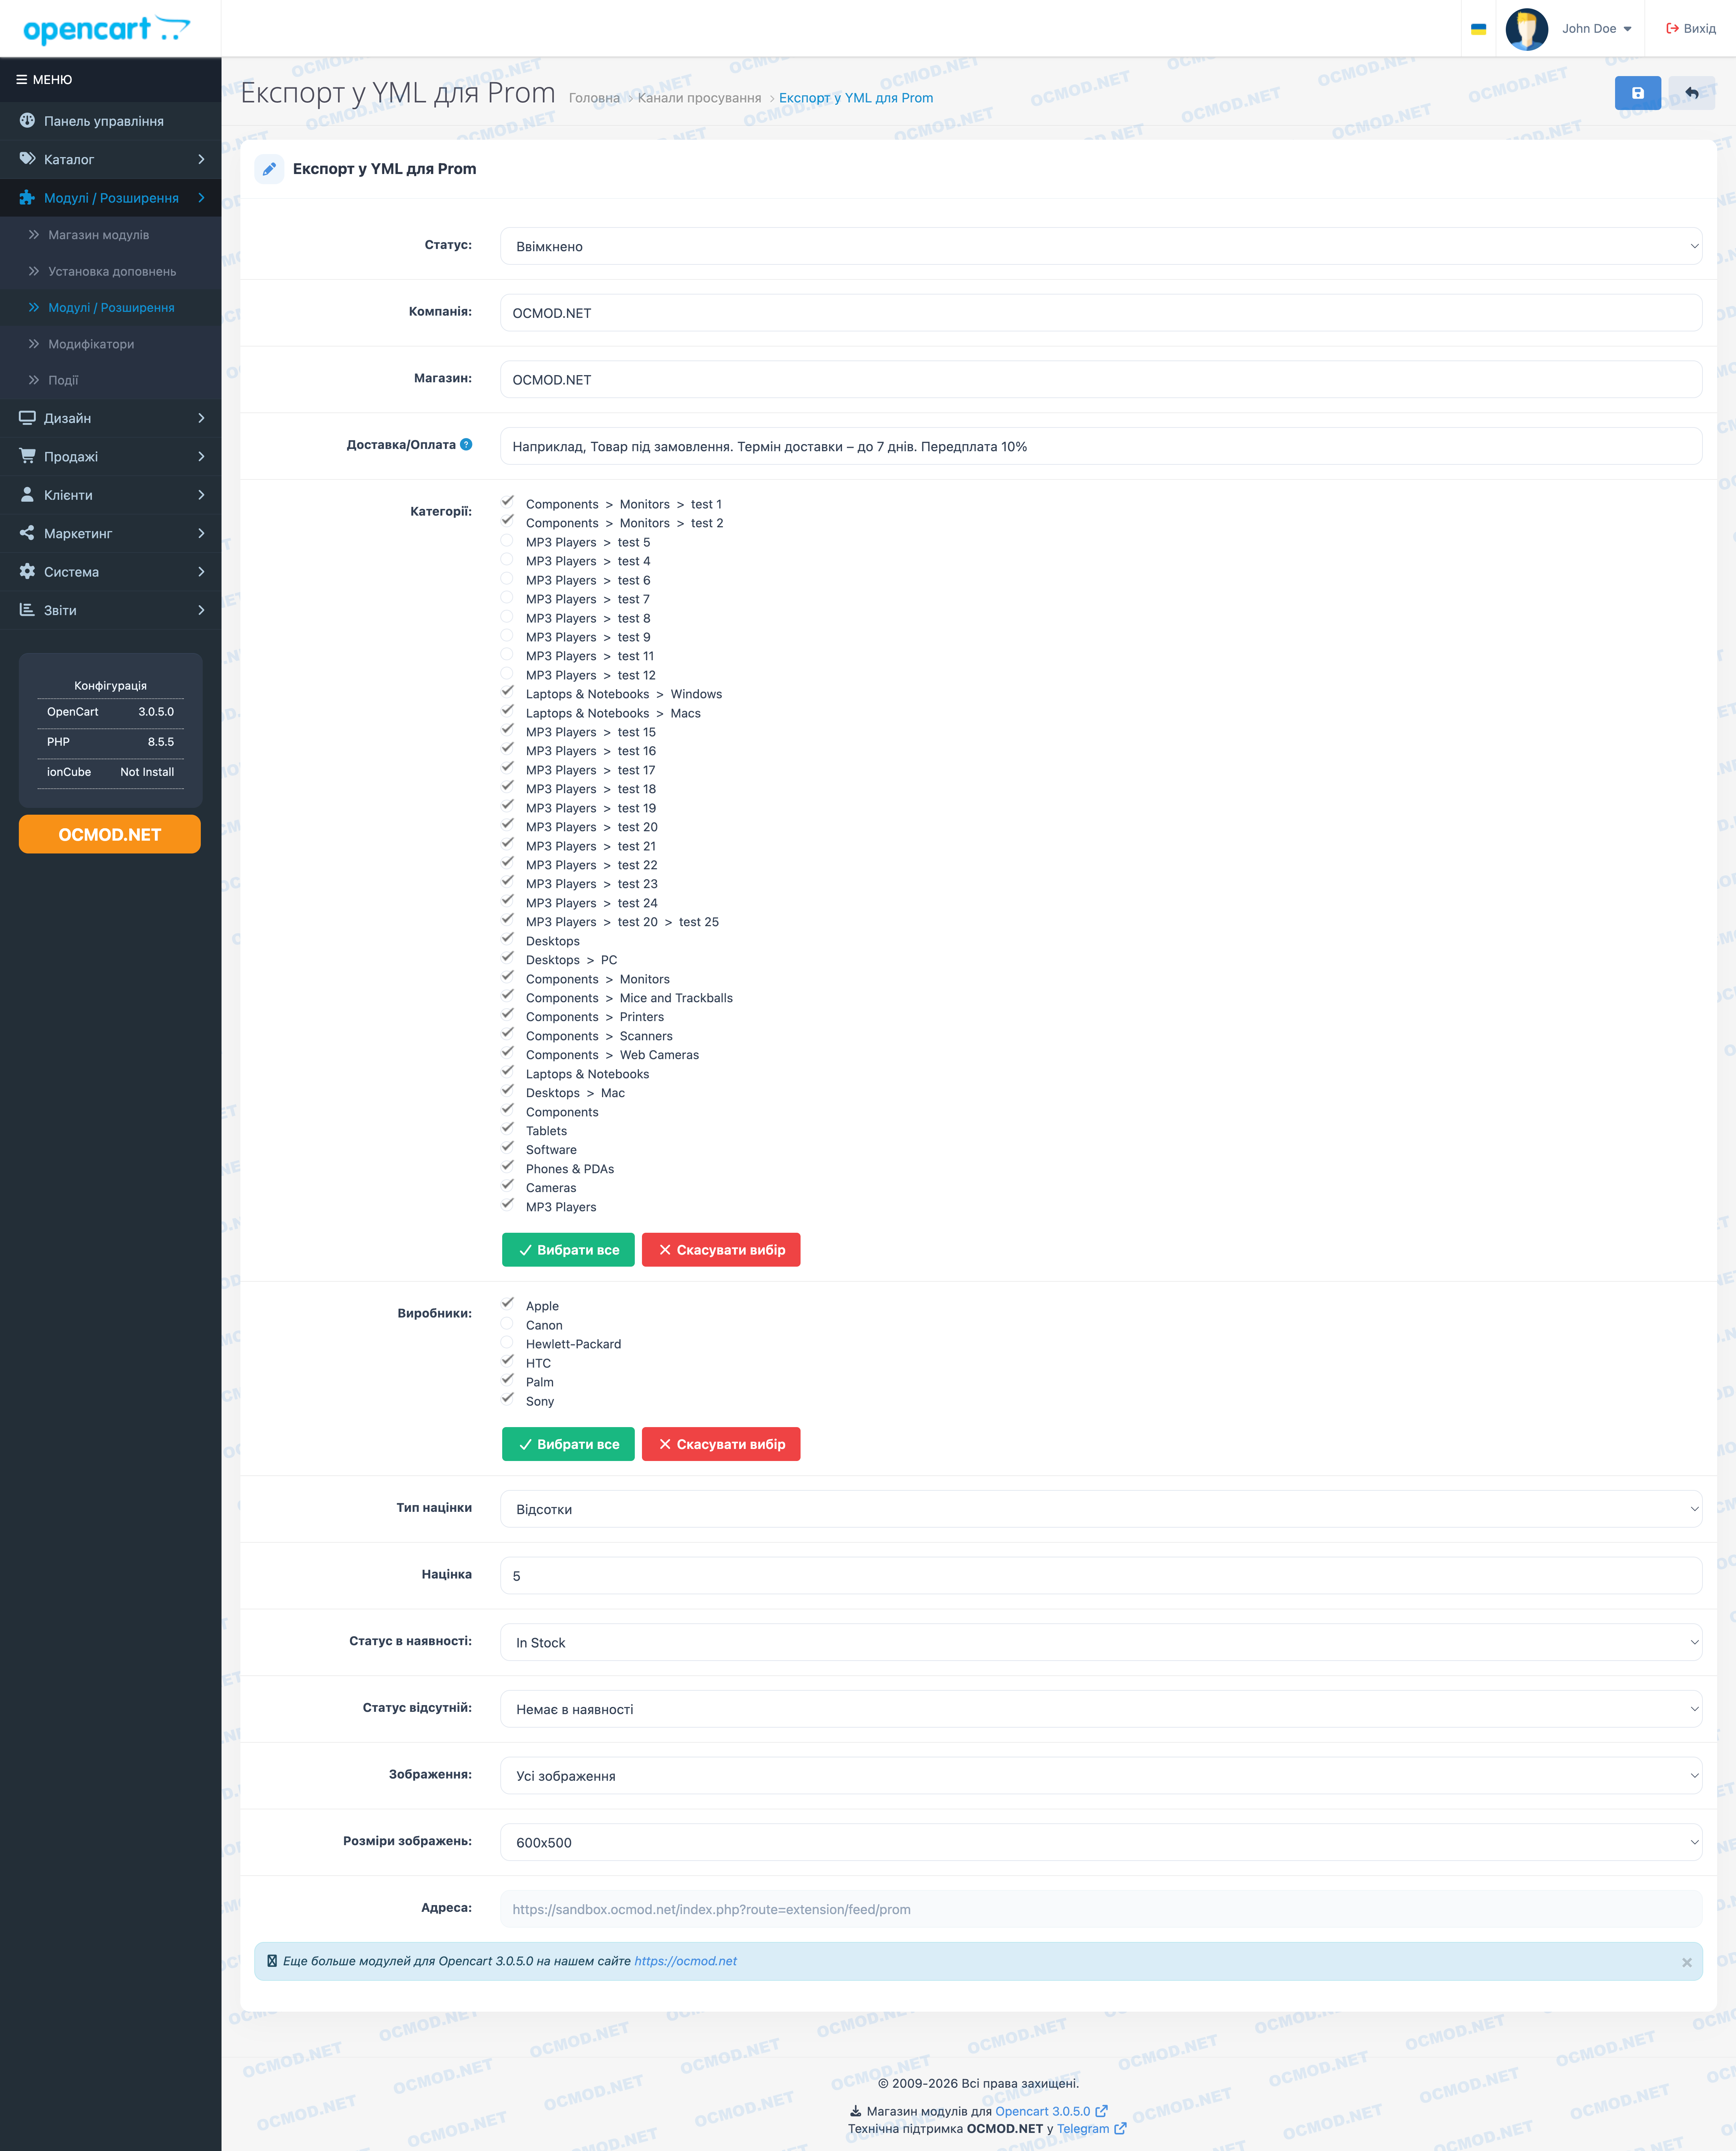
Task: Click the Доставка/Оплата help question icon
Action: [x=466, y=445]
